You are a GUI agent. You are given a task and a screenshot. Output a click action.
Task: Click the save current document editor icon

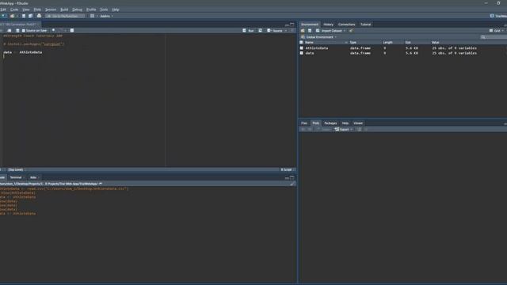tap(17, 30)
